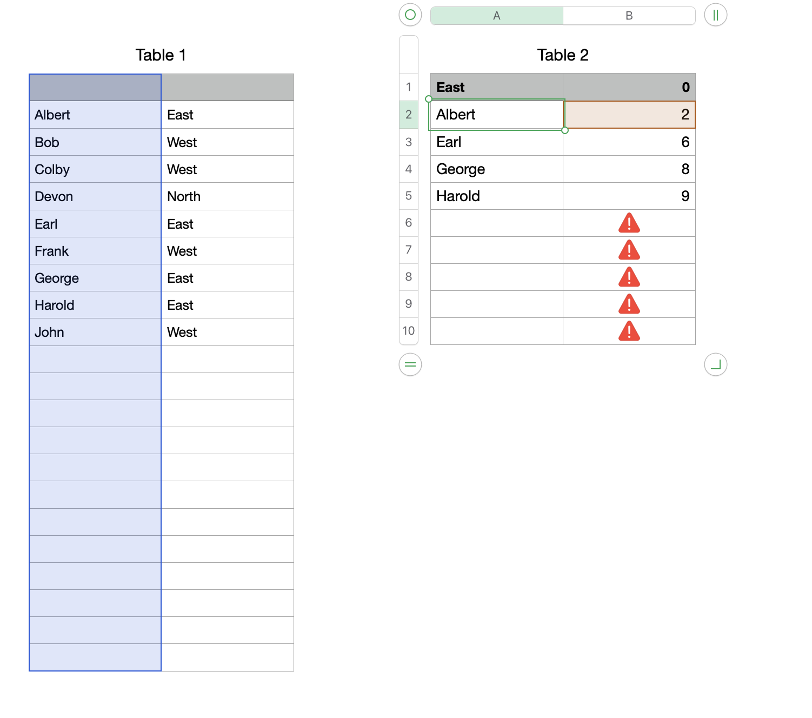Click the John cell in Table 1
Screen dimensions: 812x718
pyautogui.click(x=95, y=333)
